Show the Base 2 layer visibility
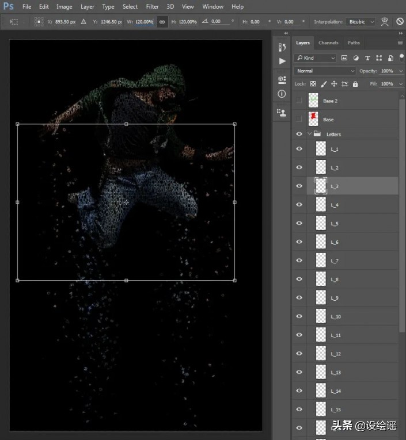The height and width of the screenshot is (440, 406). tap(298, 101)
